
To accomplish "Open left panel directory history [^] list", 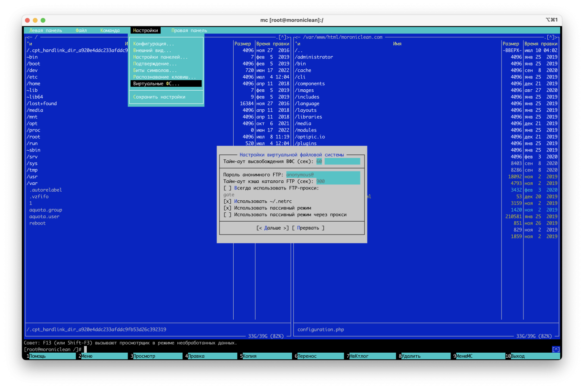I will click(282, 37).
